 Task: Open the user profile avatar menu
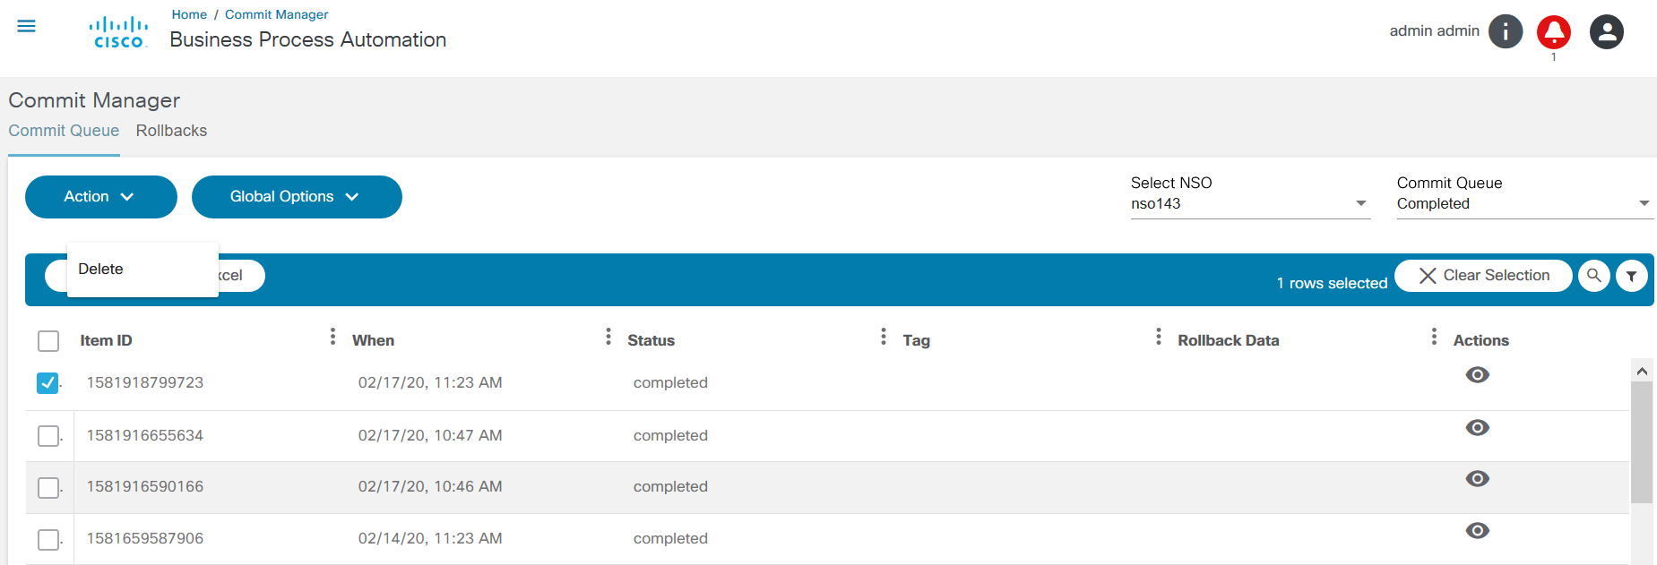pyautogui.click(x=1607, y=32)
